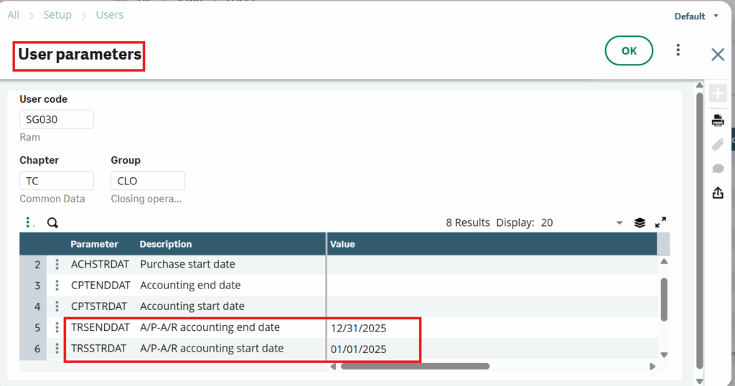
Task: Click the Group field containing CLO
Action: click(x=147, y=181)
